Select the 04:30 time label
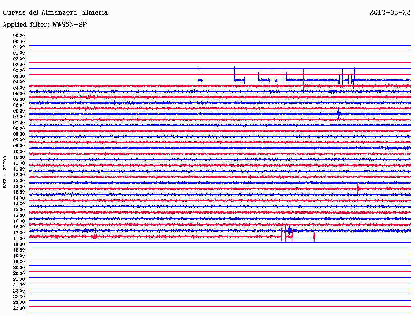 click(19, 88)
